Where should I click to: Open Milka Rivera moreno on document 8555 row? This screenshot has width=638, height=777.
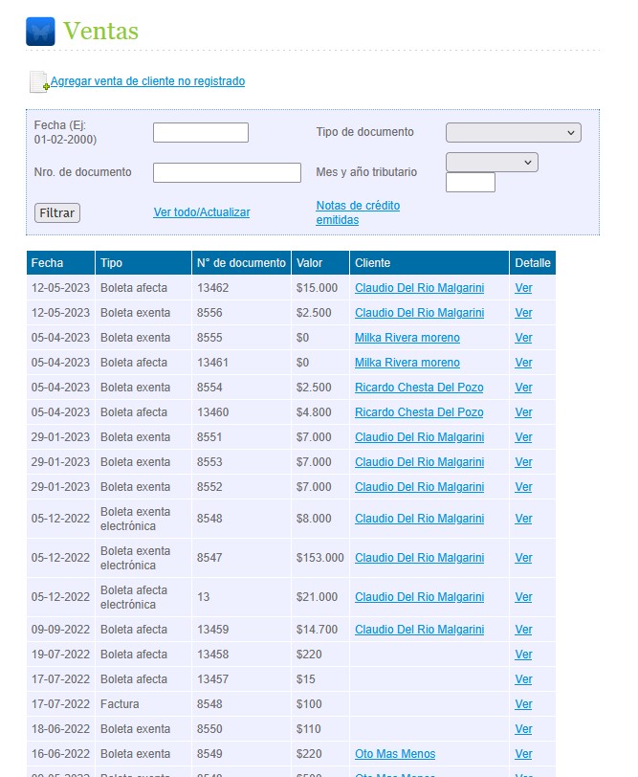click(407, 338)
